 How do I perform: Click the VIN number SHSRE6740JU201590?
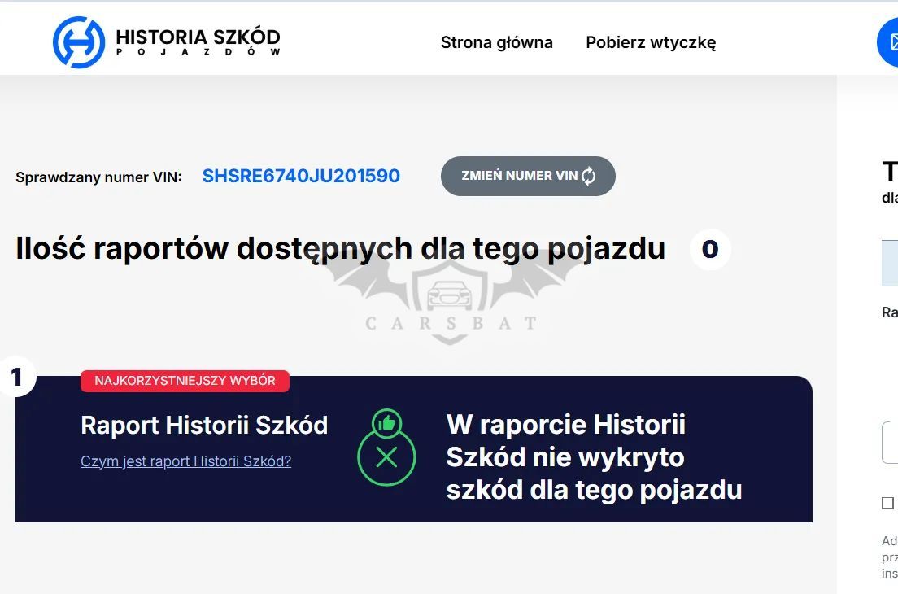click(x=301, y=176)
